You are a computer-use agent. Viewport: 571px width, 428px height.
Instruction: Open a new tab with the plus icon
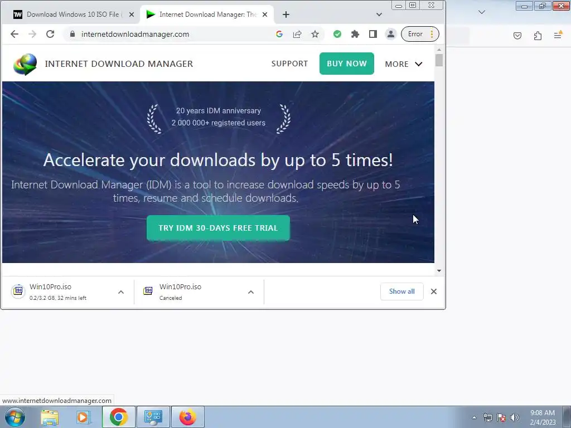pyautogui.click(x=286, y=14)
